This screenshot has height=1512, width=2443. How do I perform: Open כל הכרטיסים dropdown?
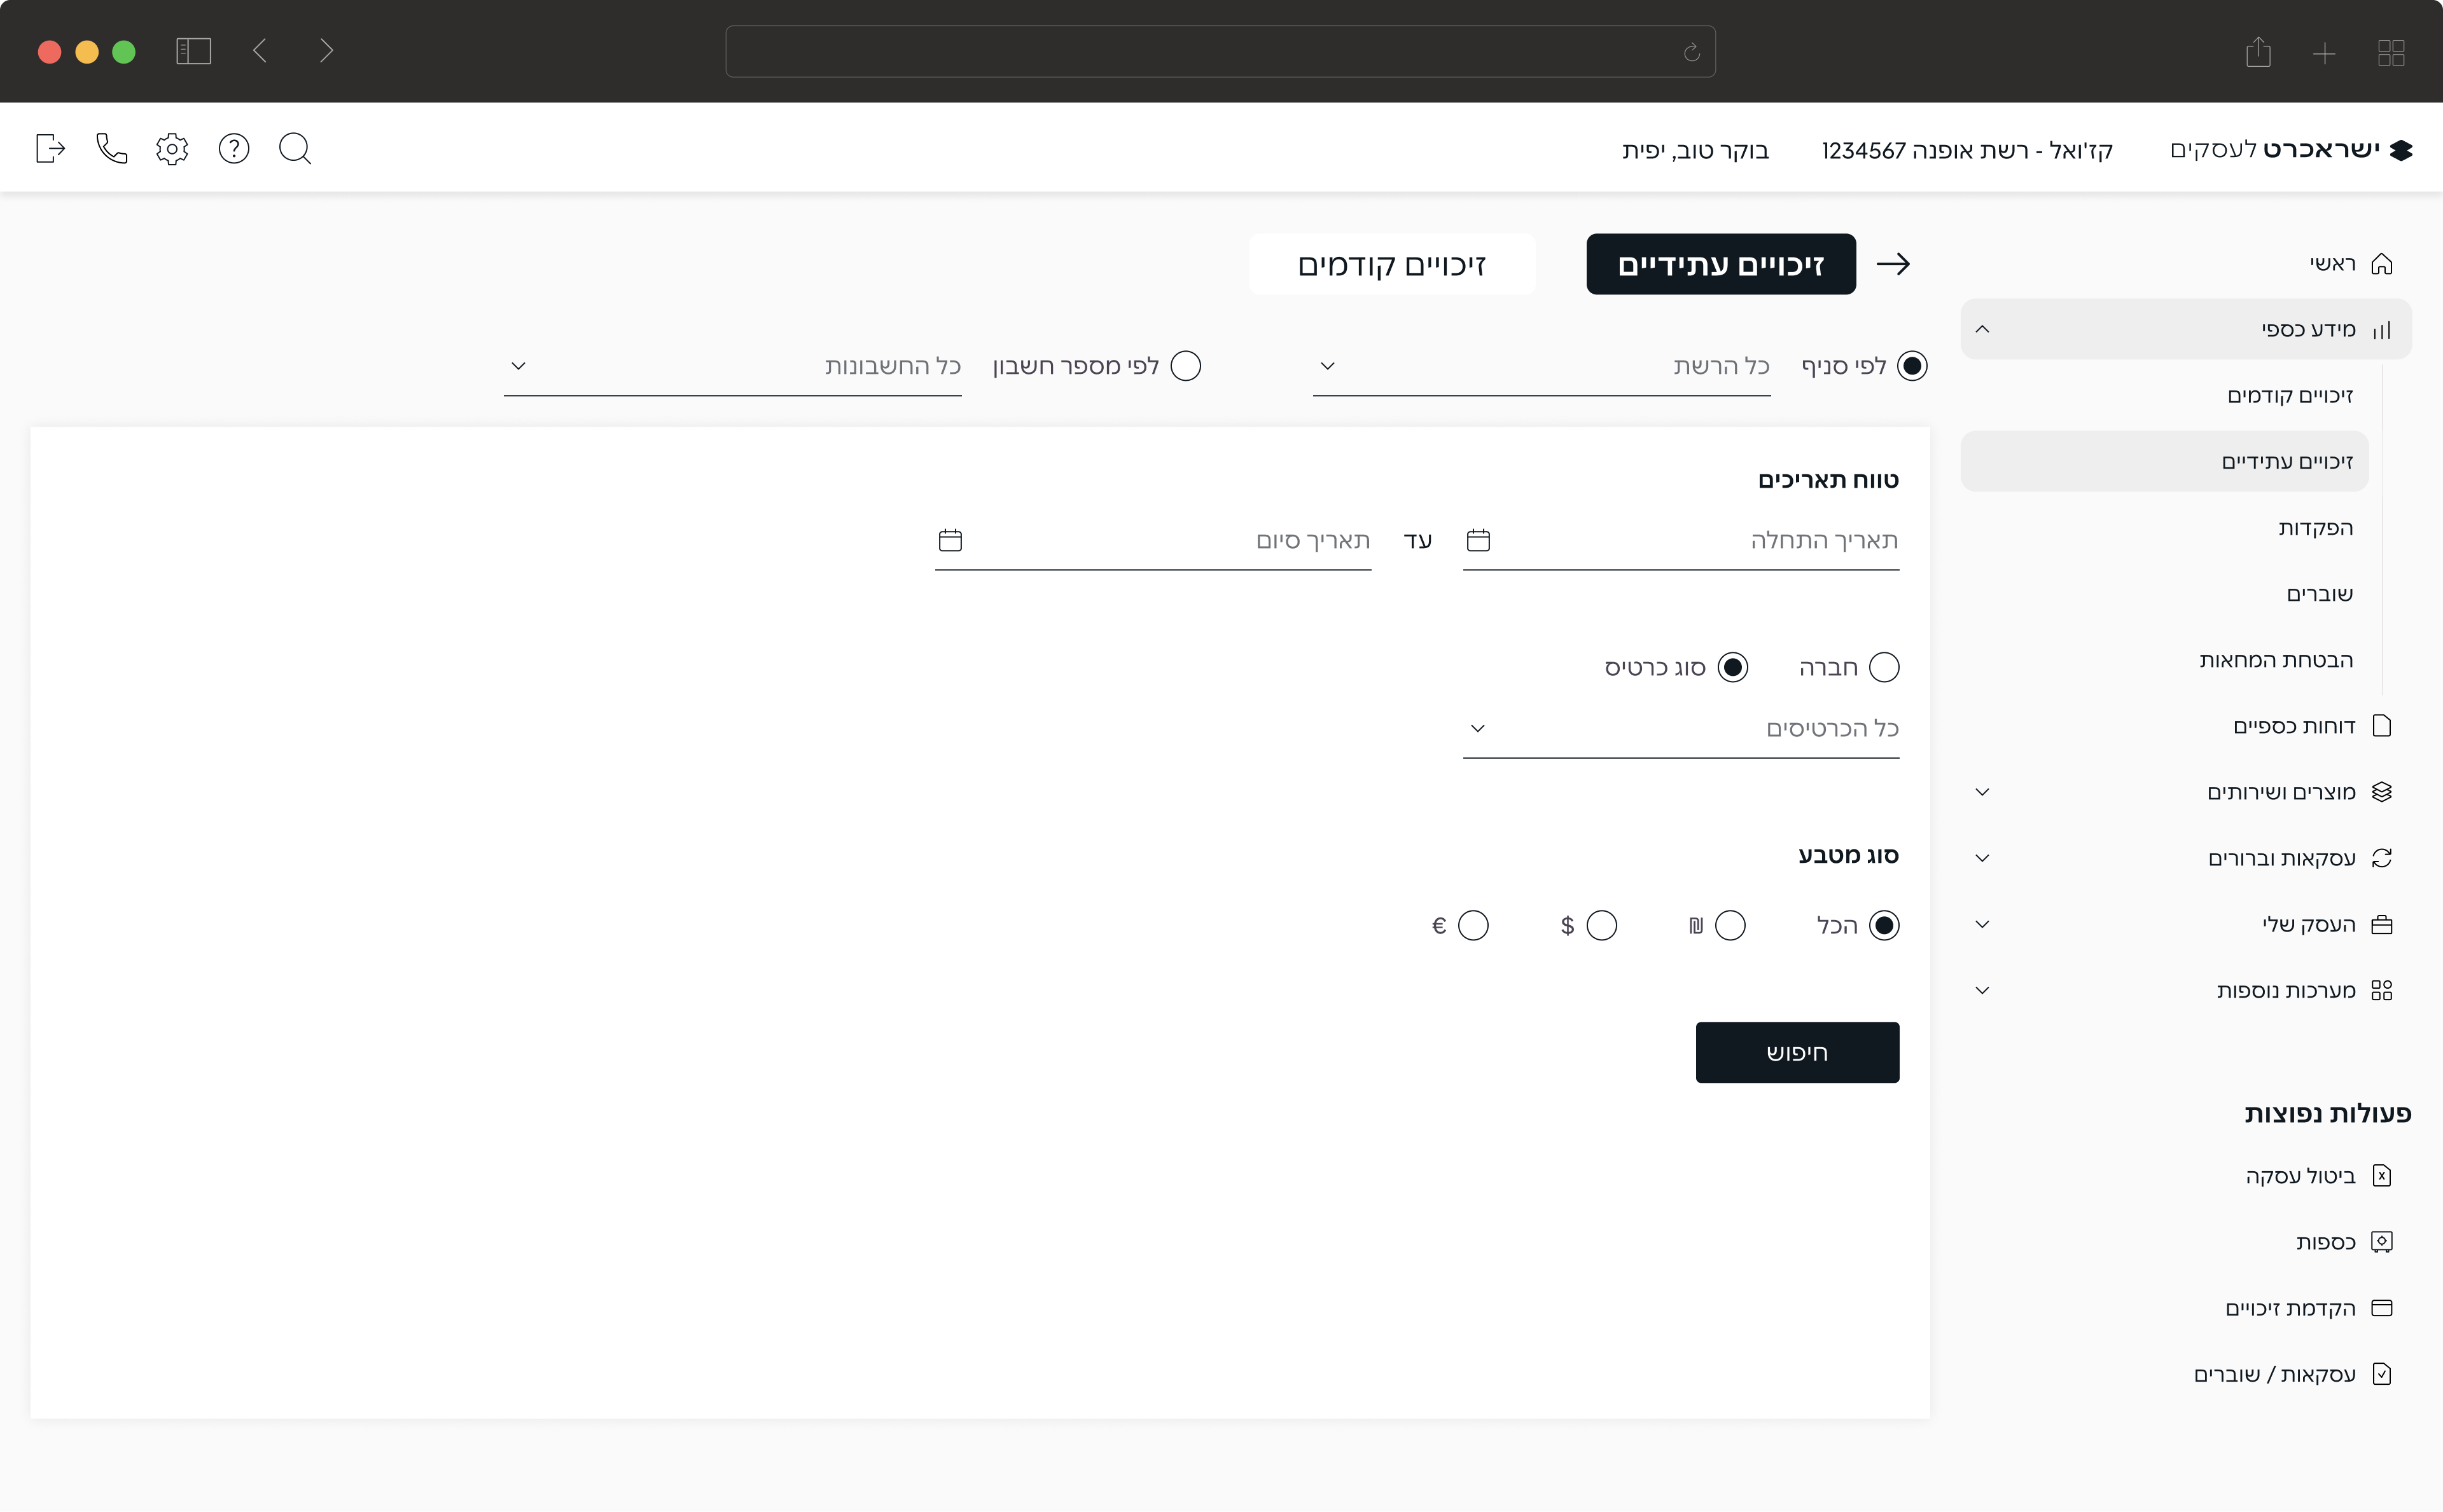coord(1681,729)
